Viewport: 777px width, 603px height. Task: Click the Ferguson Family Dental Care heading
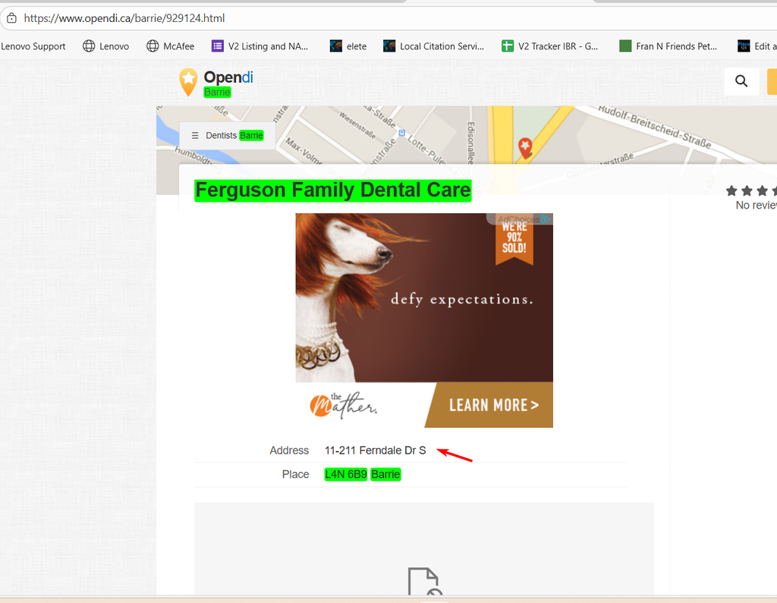tap(332, 190)
